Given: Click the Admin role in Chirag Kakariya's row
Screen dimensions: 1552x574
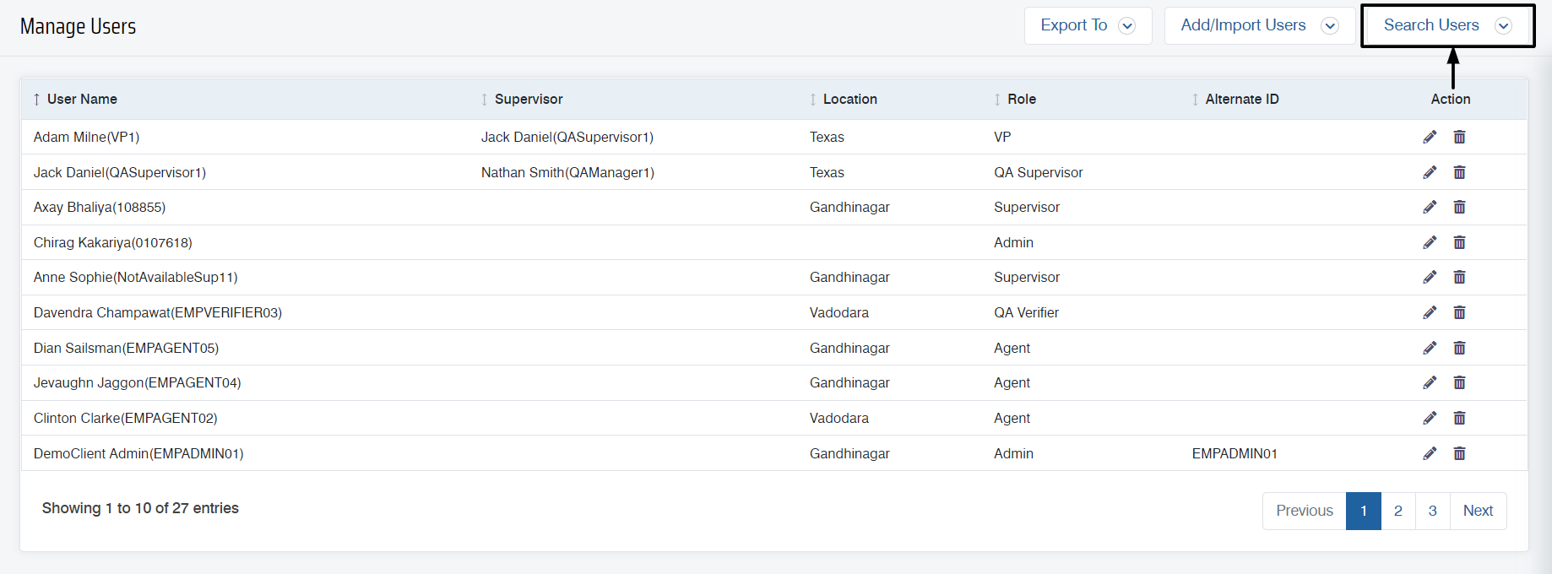Looking at the screenshot, I should point(1013,242).
